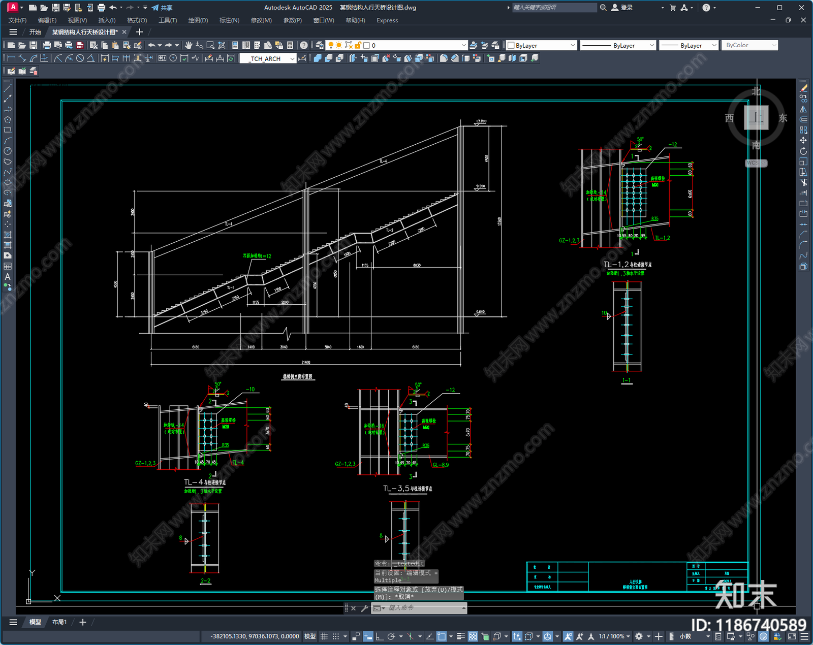Select the Linear dimension tool
This screenshot has height=645, width=813.
coord(11,58)
